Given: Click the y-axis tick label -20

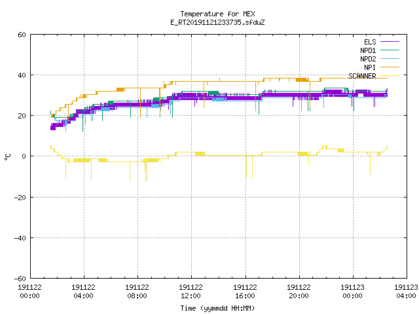Looking at the screenshot, I should [20, 198].
